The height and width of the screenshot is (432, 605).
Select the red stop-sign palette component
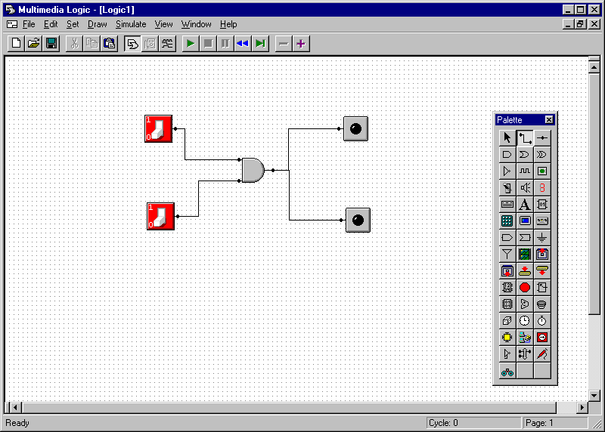(x=525, y=287)
